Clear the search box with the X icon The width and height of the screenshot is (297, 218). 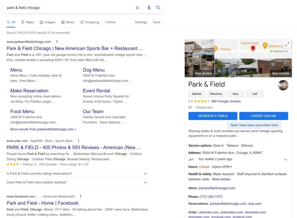[137, 8]
